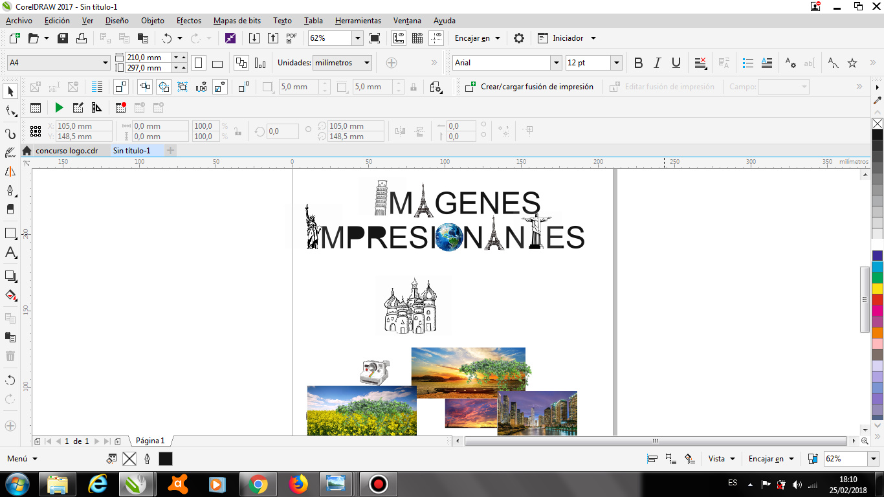This screenshot has width=884, height=497.
Task: Select the Text tool
Action: pyautogui.click(x=10, y=253)
